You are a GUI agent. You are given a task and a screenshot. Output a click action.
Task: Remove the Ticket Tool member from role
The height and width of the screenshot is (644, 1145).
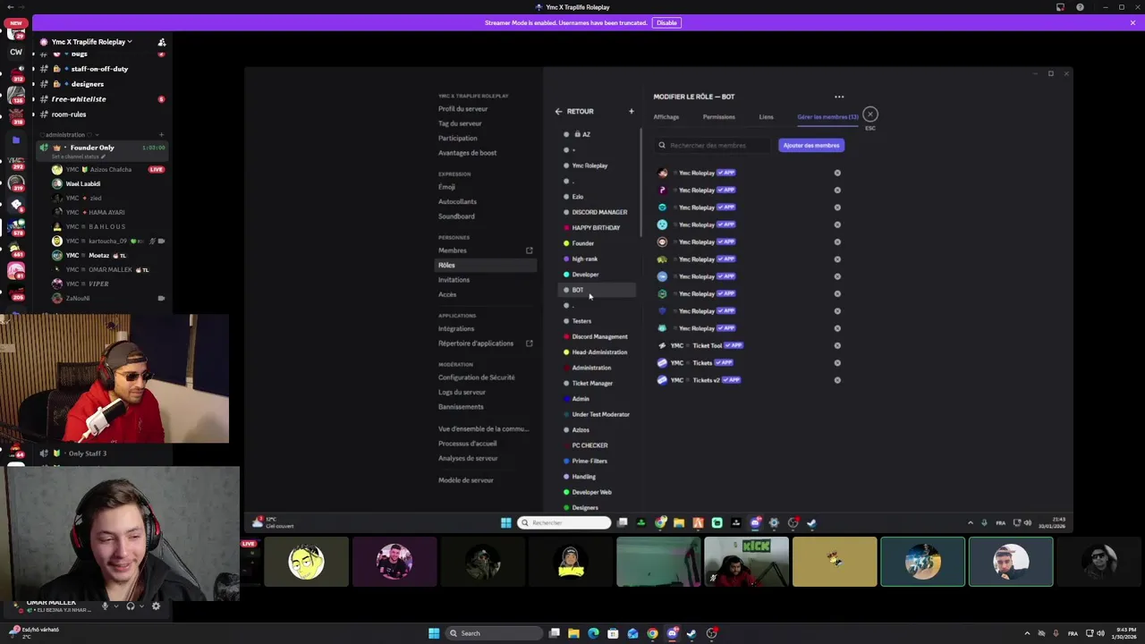(x=837, y=345)
